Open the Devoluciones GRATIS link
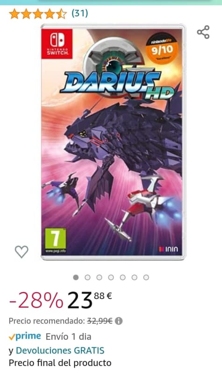The height and width of the screenshot is (374, 222). coord(60,350)
